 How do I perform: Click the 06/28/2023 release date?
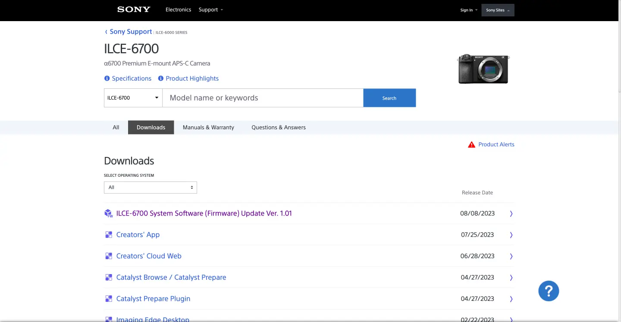coord(477,256)
